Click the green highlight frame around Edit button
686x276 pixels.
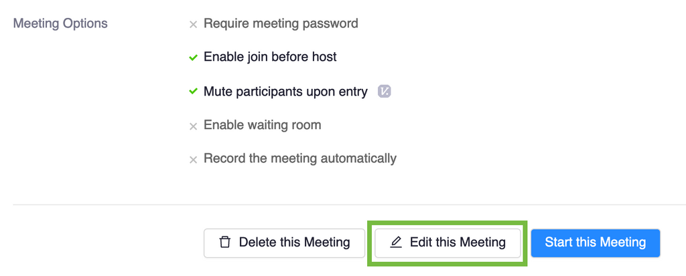[448, 223]
